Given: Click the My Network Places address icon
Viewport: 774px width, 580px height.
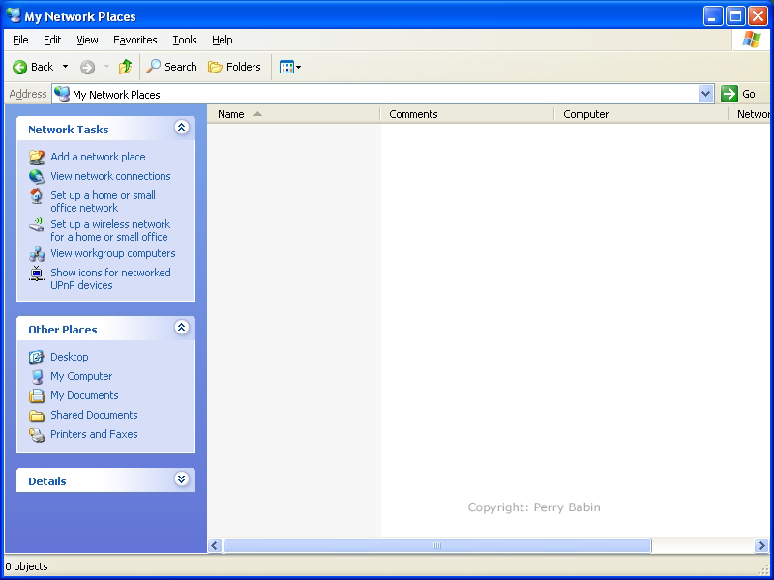Looking at the screenshot, I should (62, 94).
